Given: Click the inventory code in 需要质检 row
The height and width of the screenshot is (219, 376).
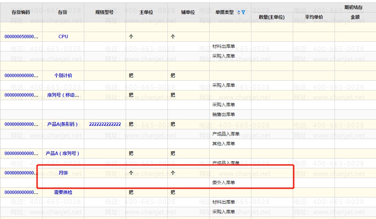Looking at the screenshot, I should 21,192.
